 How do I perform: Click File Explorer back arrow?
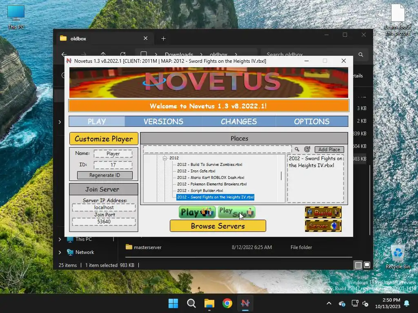[64, 54]
